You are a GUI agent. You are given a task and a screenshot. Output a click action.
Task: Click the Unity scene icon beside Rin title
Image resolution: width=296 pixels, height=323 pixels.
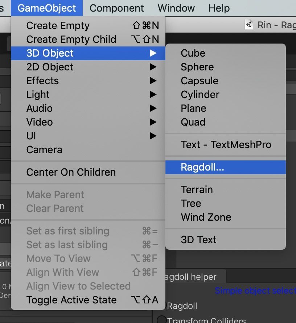pos(249,25)
